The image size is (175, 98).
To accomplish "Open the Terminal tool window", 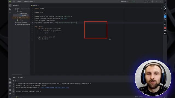I will click(x=10, y=86).
